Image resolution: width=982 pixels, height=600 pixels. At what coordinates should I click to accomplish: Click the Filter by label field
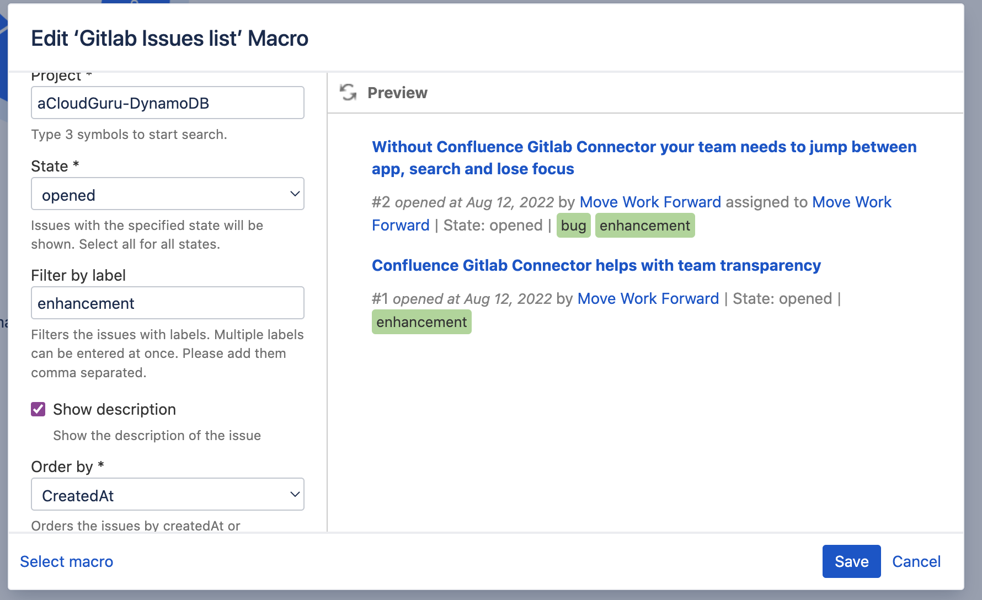pyautogui.click(x=167, y=303)
